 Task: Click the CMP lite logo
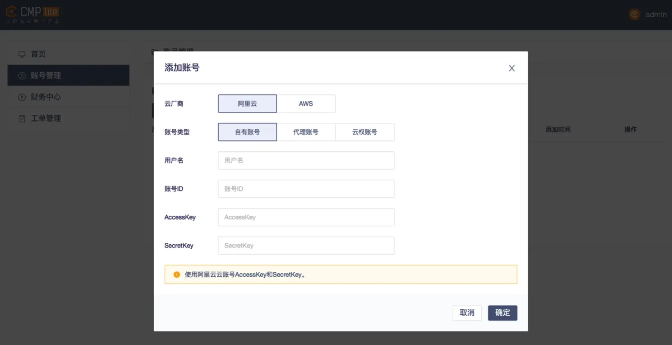(x=32, y=14)
